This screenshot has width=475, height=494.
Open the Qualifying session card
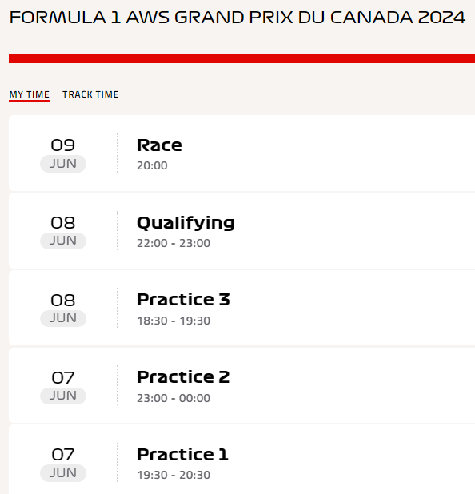(x=241, y=231)
